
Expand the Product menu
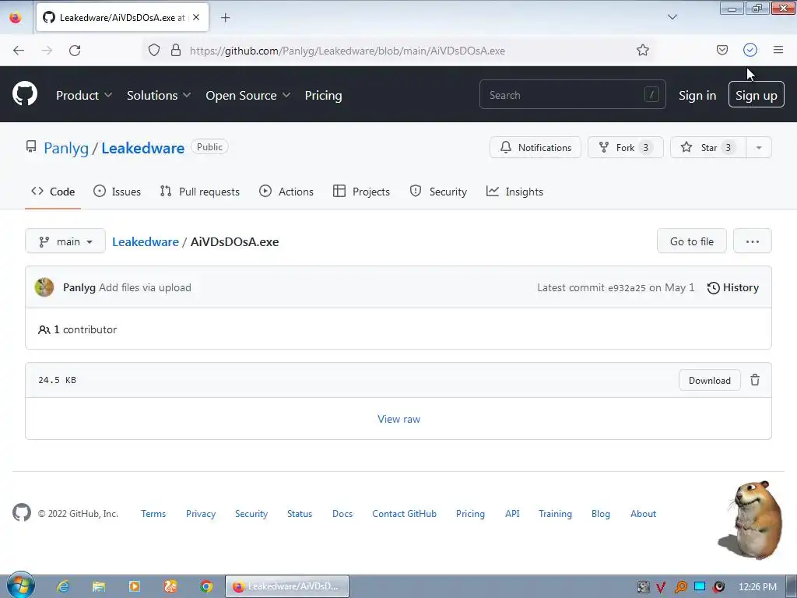[84, 95]
